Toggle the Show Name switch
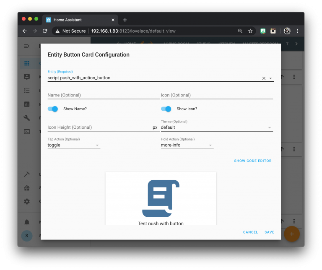 [53, 109]
